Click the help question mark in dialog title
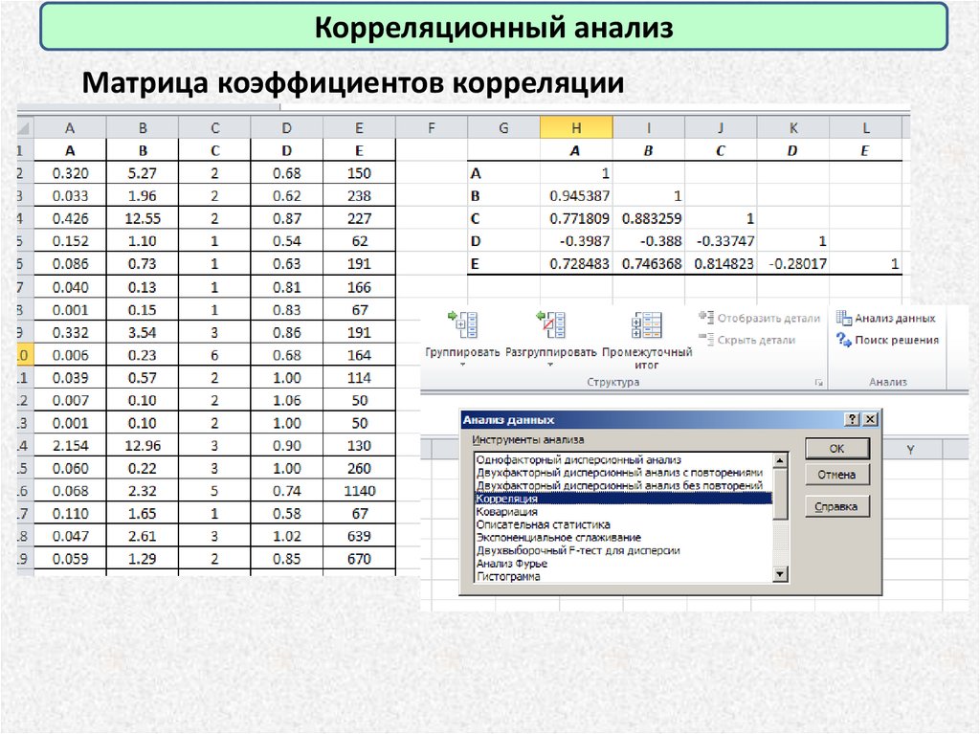Image resolution: width=980 pixels, height=734 pixels. pyautogui.click(x=852, y=419)
